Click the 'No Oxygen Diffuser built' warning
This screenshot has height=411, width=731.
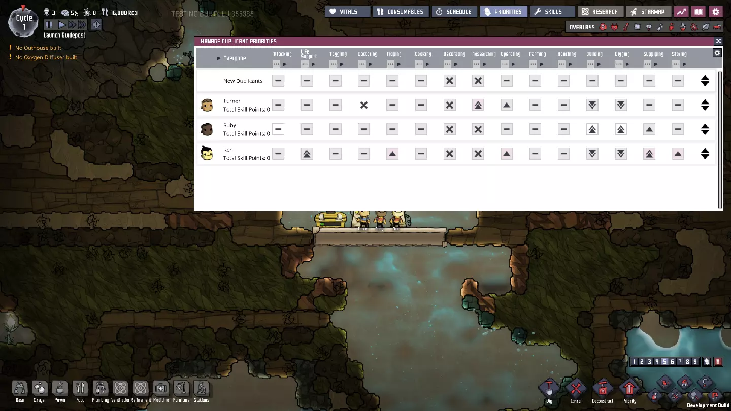[46, 57]
